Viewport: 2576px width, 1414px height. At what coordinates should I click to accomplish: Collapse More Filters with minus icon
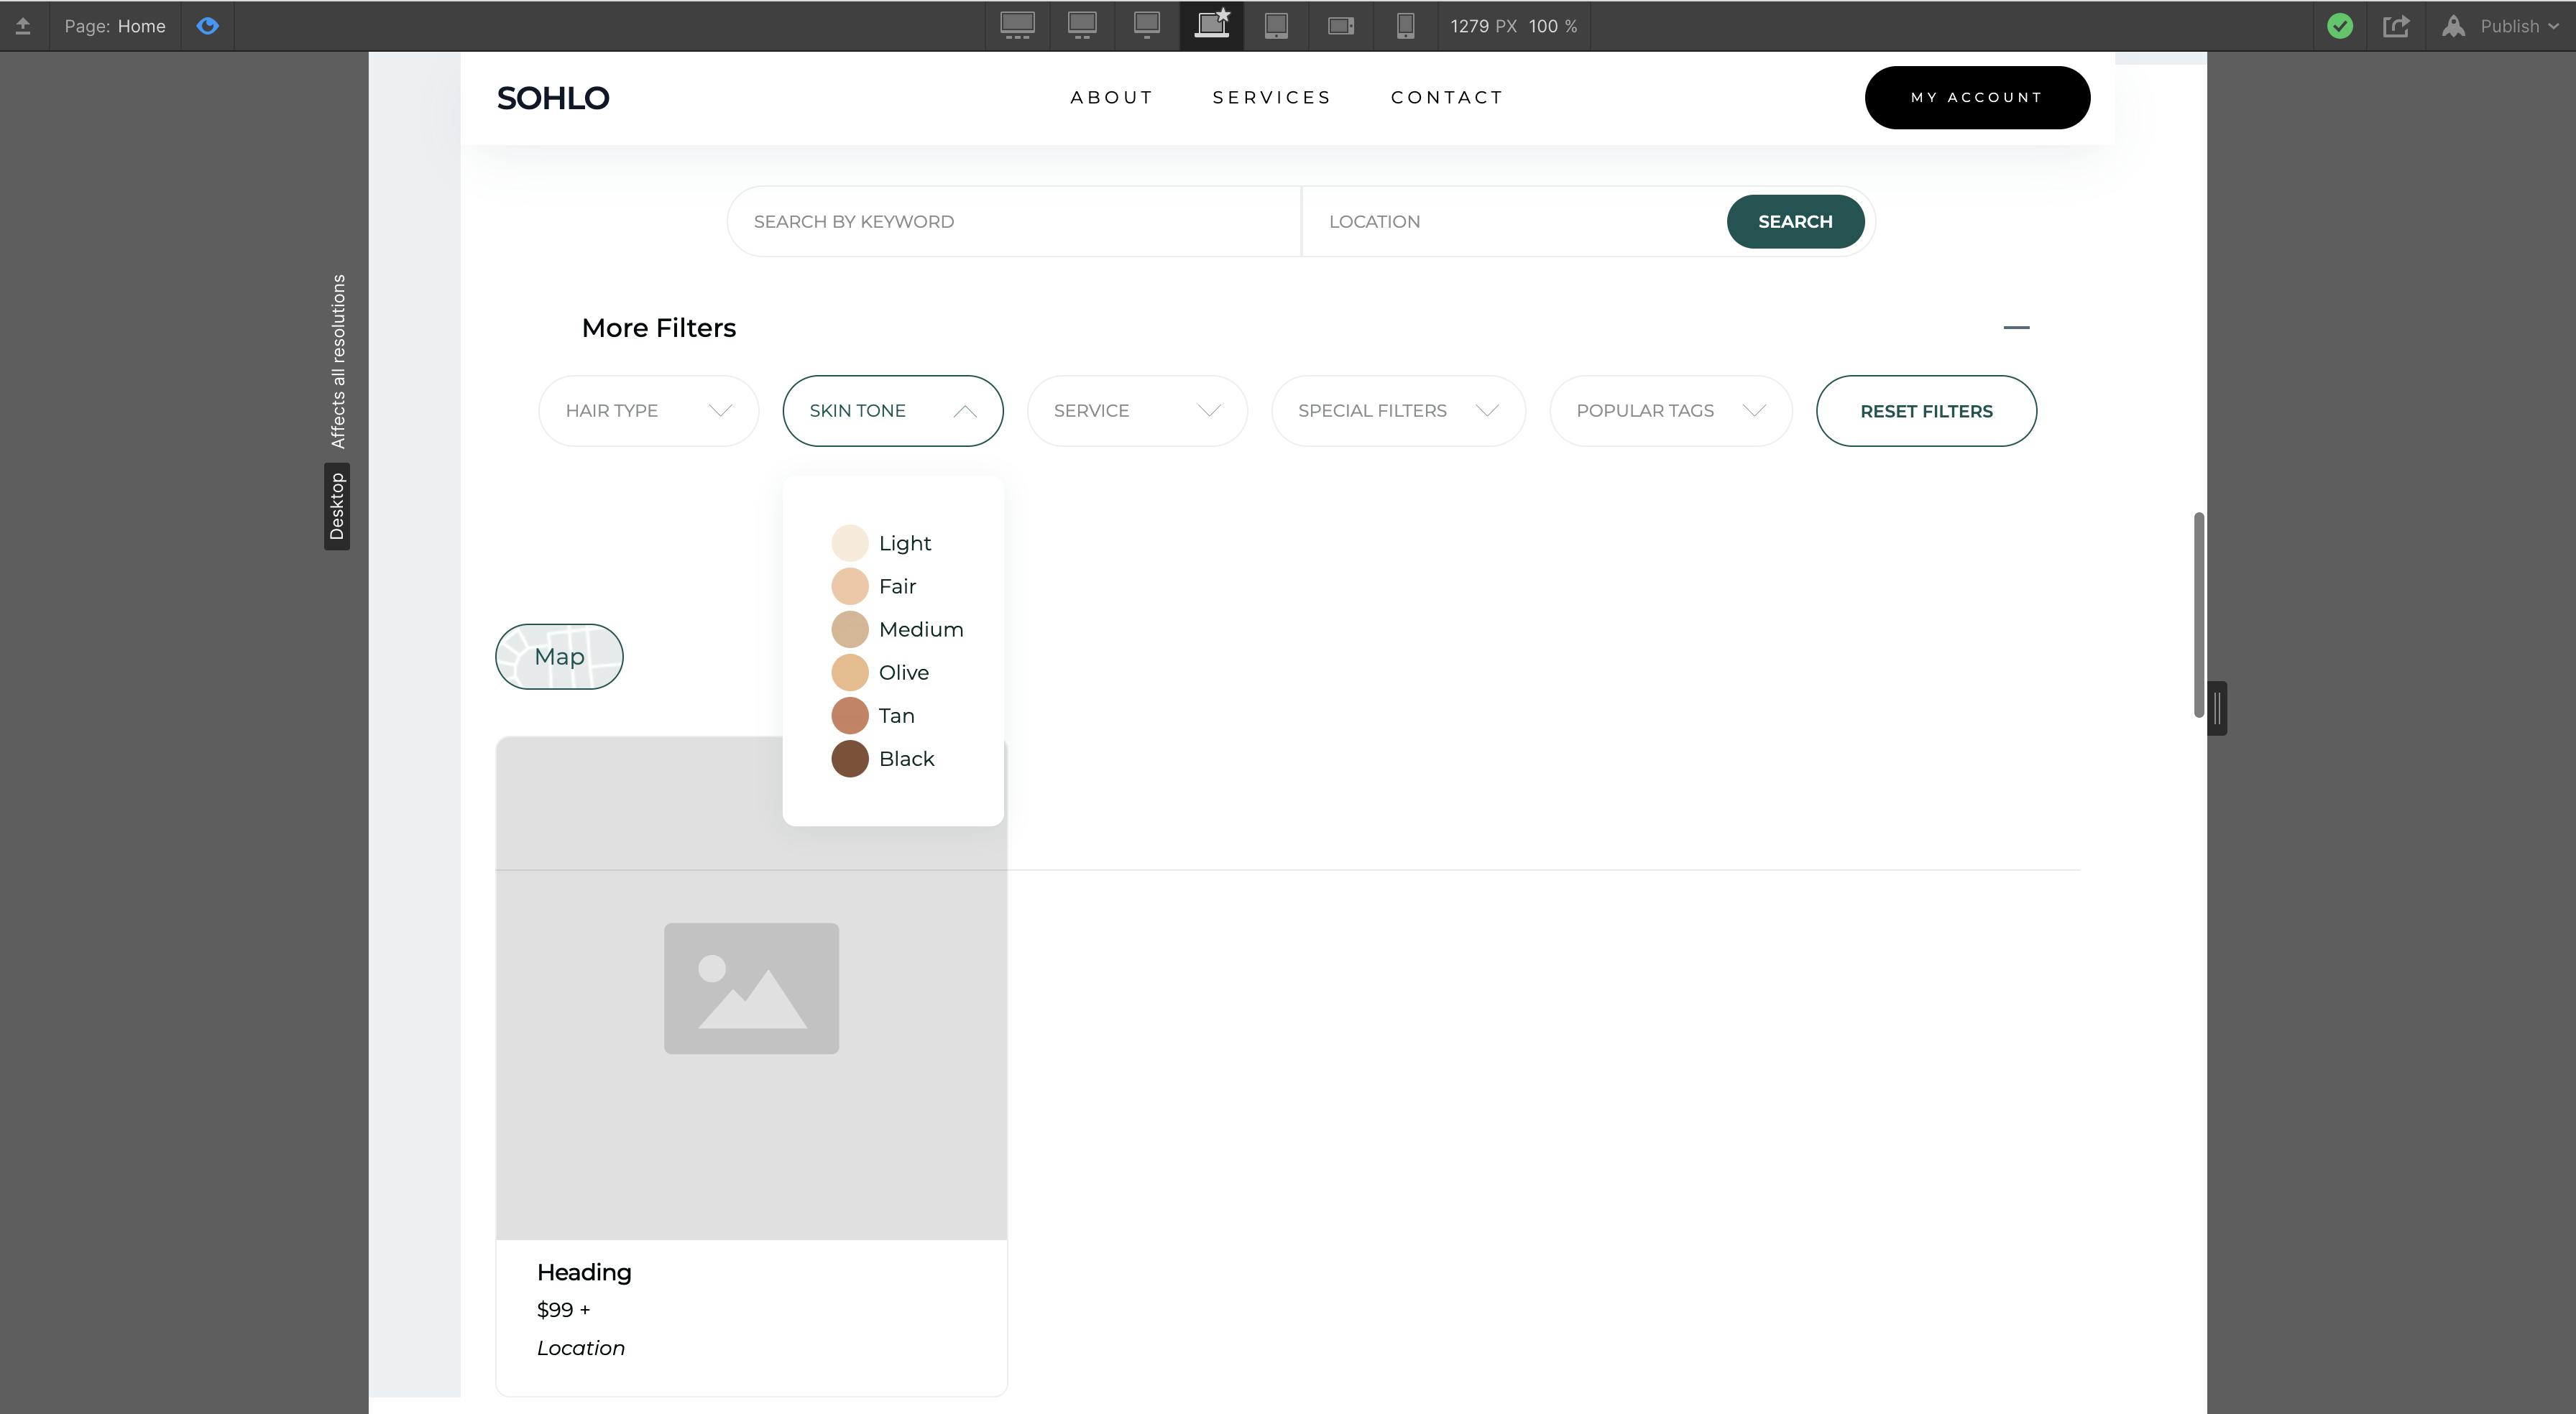(x=2016, y=327)
